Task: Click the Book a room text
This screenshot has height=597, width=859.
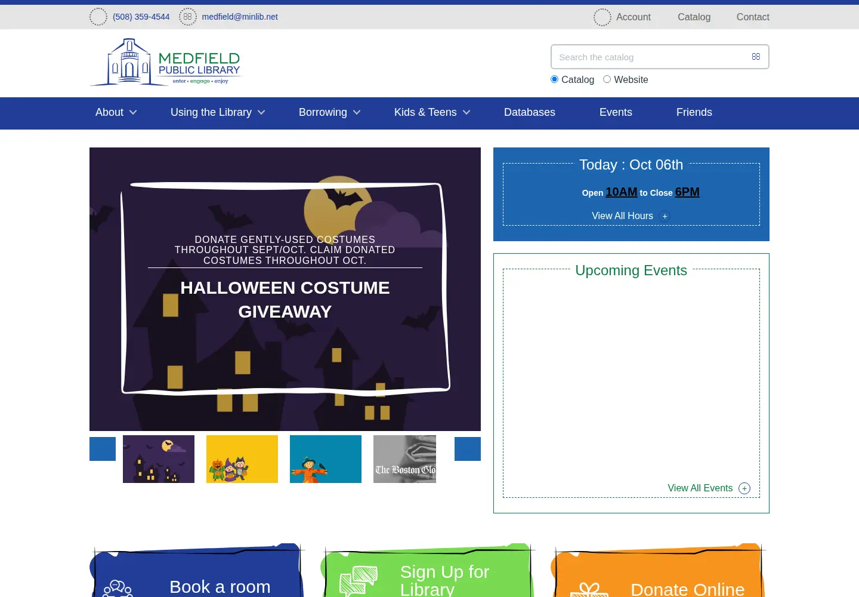Action: (x=220, y=587)
